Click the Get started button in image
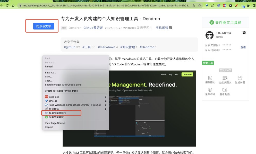256x154 pixels. pos(187,74)
